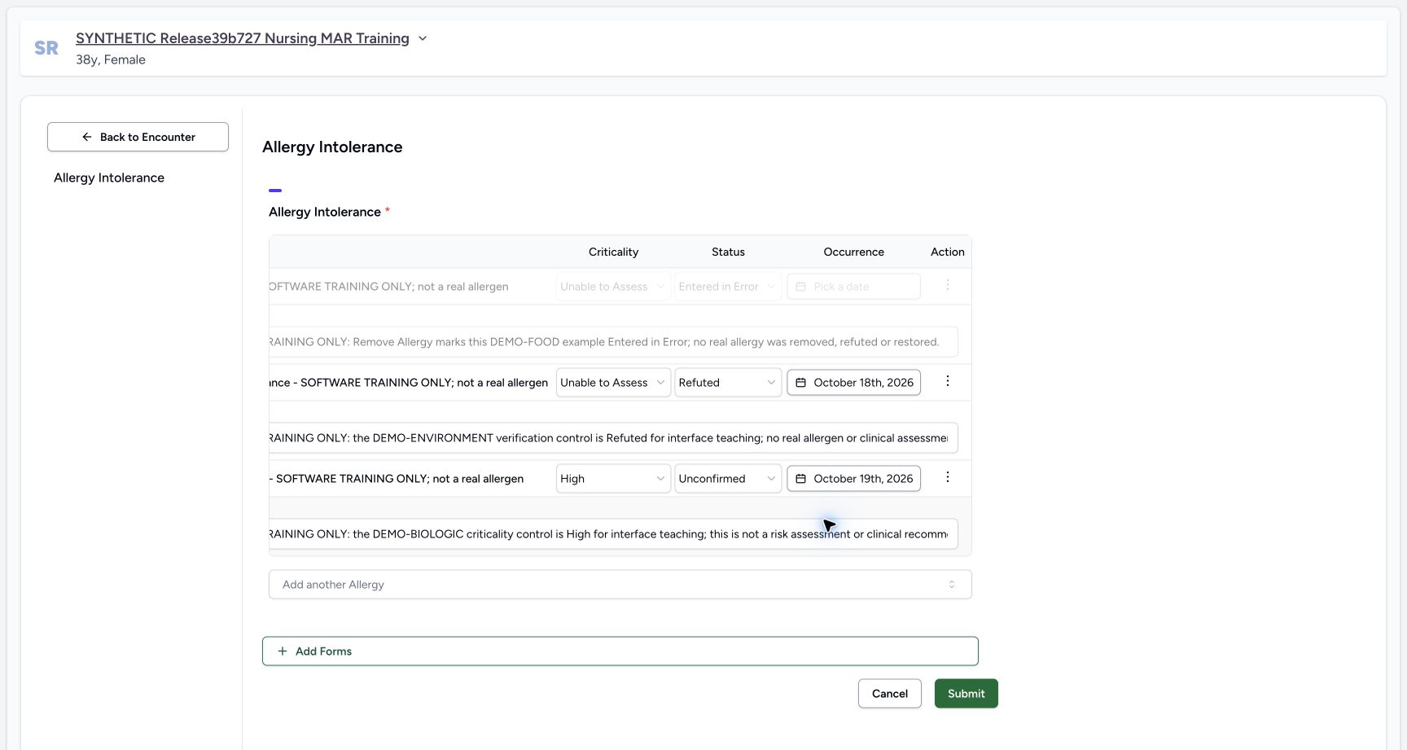The width and height of the screenshot is (1407, 750).
Task: Click the Status column header
Action: pyautogui.click(x=728, y=252)
